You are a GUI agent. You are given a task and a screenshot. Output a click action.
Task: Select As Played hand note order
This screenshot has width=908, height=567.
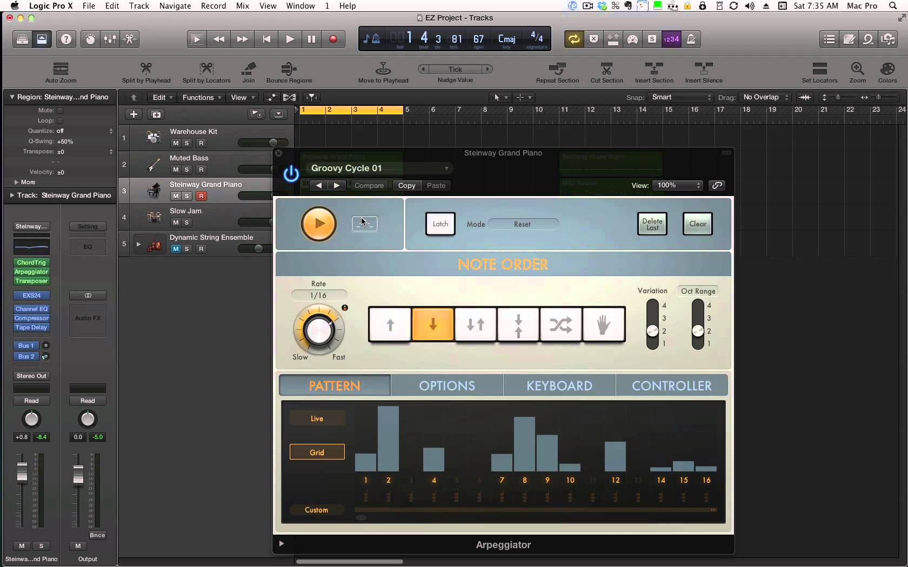[604, 325]
